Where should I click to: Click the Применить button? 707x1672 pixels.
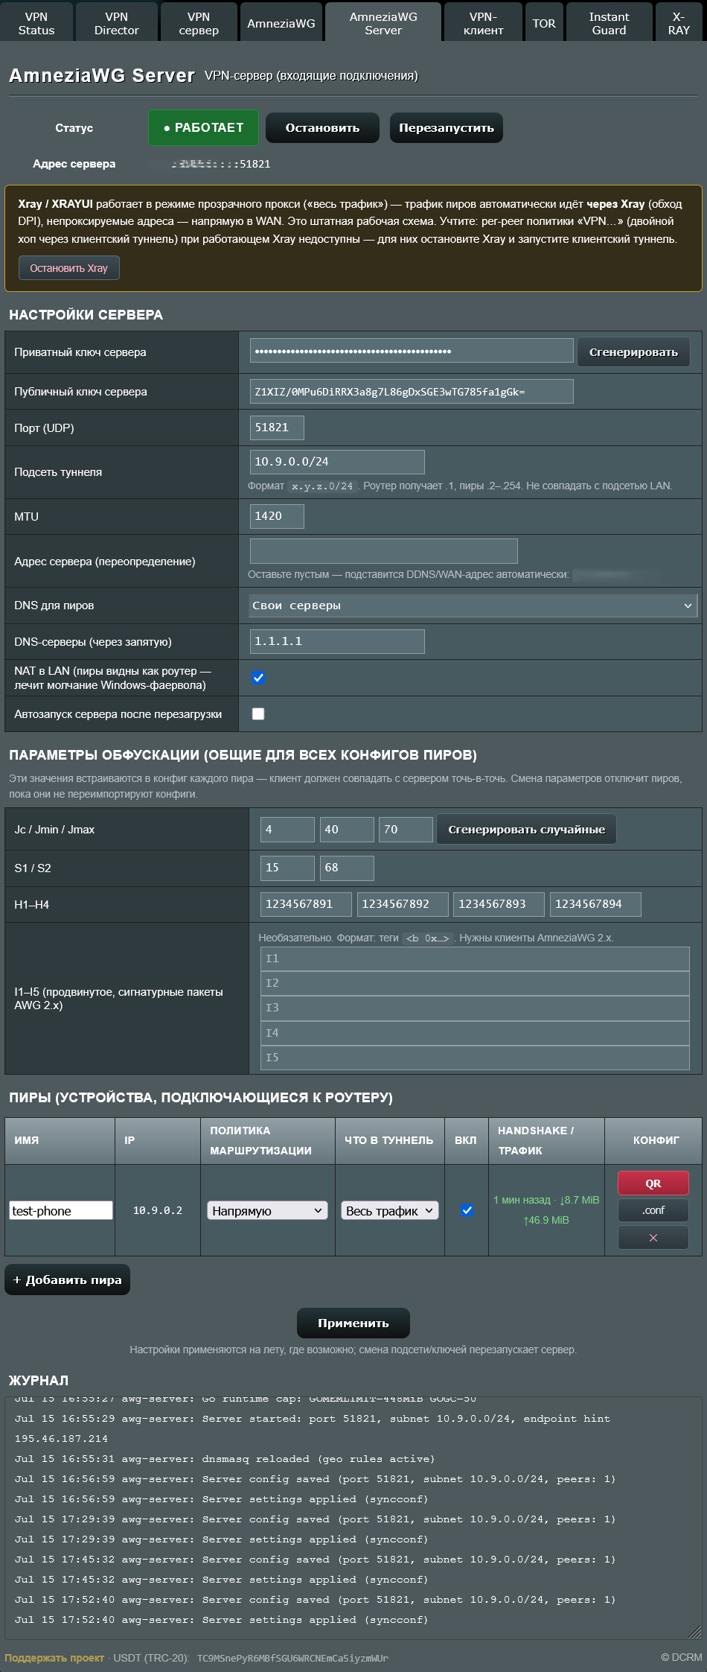(x=353, y=1323)
